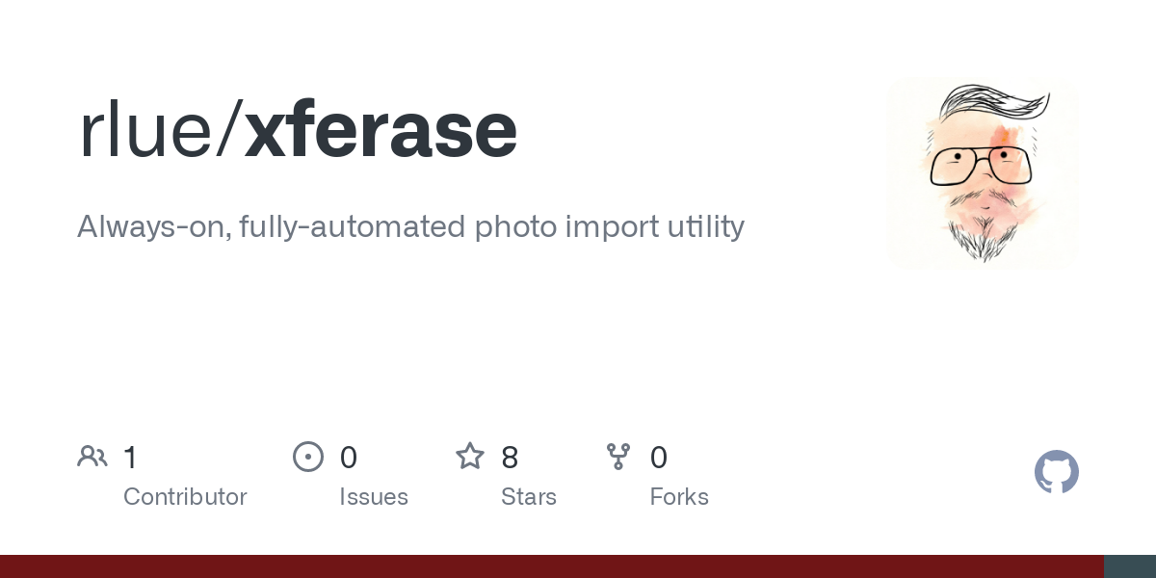This screenshot has height=578, width=1156.
Task: Open the GitHub Octocat logo
Action: click(1057, 472)
